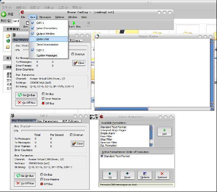Open the Messages menu
Screen dimensions: 217x192
pos(45,17)
